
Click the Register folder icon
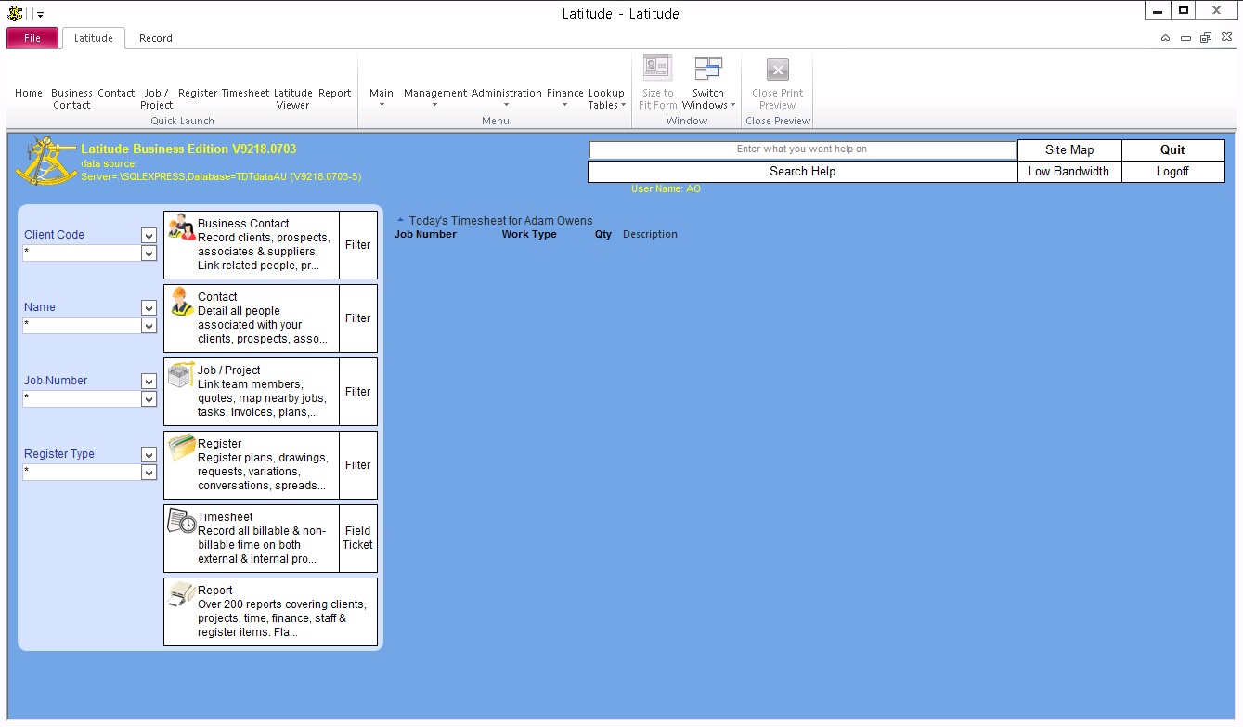pos(181,448)
